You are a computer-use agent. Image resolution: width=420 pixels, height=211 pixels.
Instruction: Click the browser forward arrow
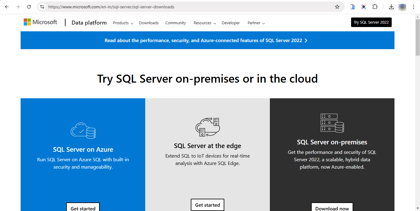click(x=18, y=7)
